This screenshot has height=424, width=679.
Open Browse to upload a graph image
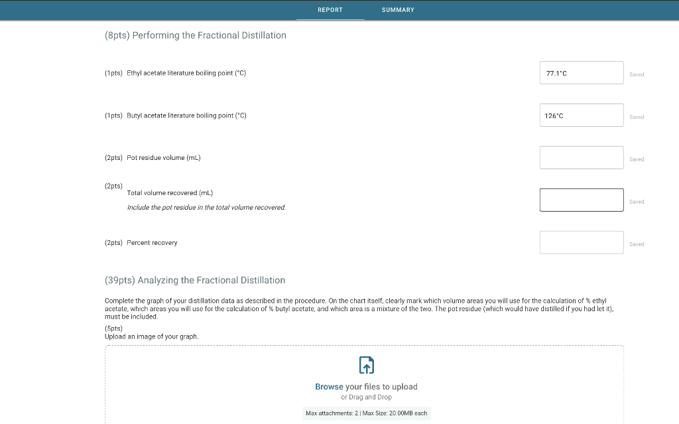(328, 386)
